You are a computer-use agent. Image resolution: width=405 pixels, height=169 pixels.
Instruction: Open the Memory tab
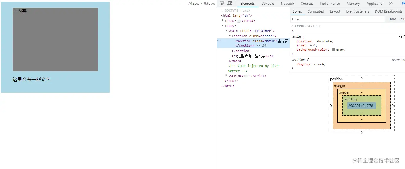(353, 4)
